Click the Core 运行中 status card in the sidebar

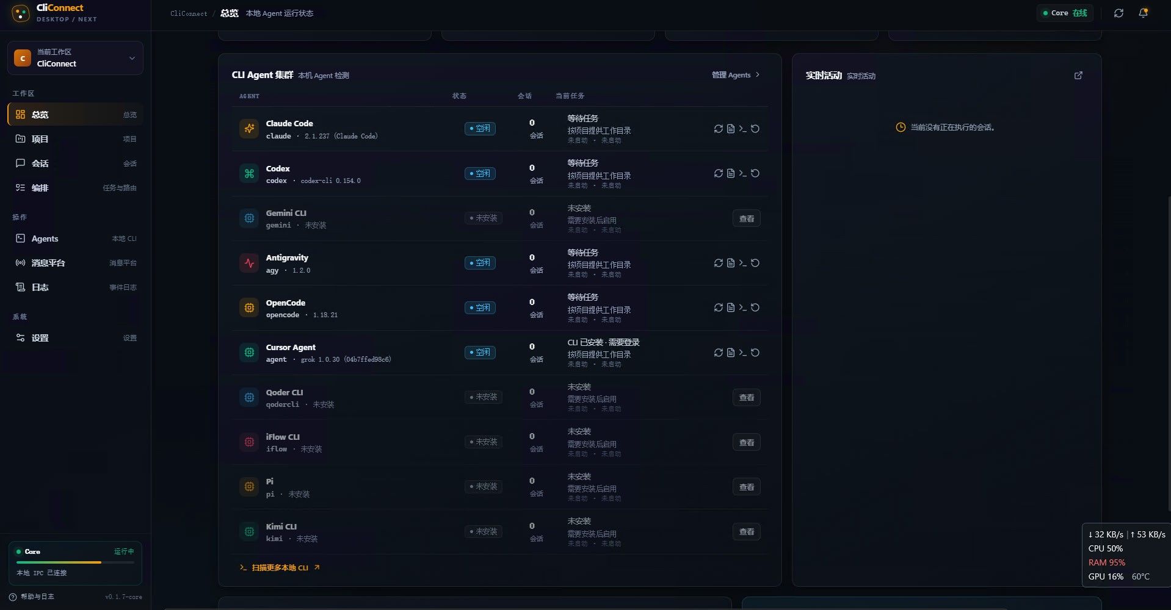(x=75, y=563)
